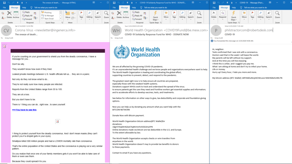Open the File tab in the 'sneeze of death' window
Viewport: 292px width, 164px height.
tap(5, 8)
